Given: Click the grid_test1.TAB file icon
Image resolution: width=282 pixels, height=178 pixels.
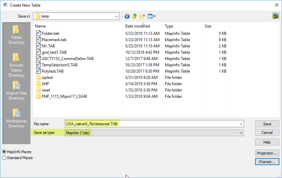Looking at the screenshot, I should point(38,52).
